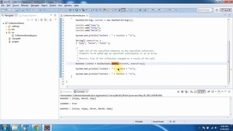Click Navigator forward arrow icon
This screenshot has height=131, width=233.
point(32,20)
